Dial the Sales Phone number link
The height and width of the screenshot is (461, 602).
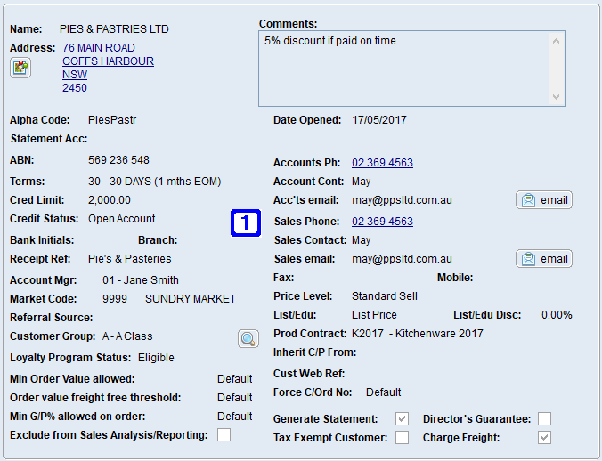pos(382,222)
